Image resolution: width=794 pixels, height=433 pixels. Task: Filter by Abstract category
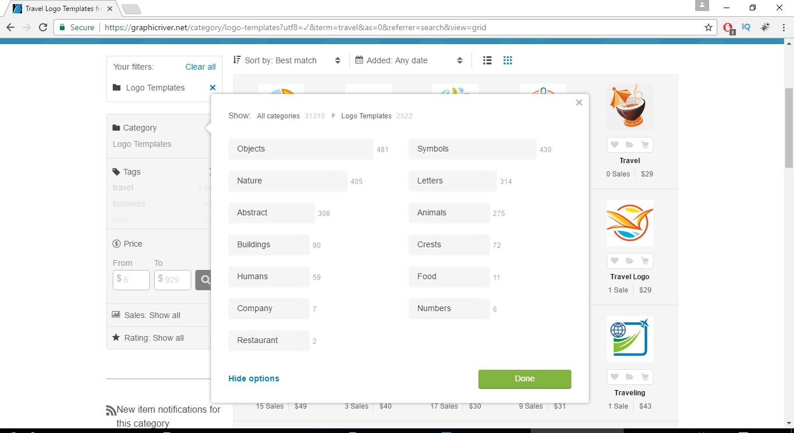[x=271, y=213]
